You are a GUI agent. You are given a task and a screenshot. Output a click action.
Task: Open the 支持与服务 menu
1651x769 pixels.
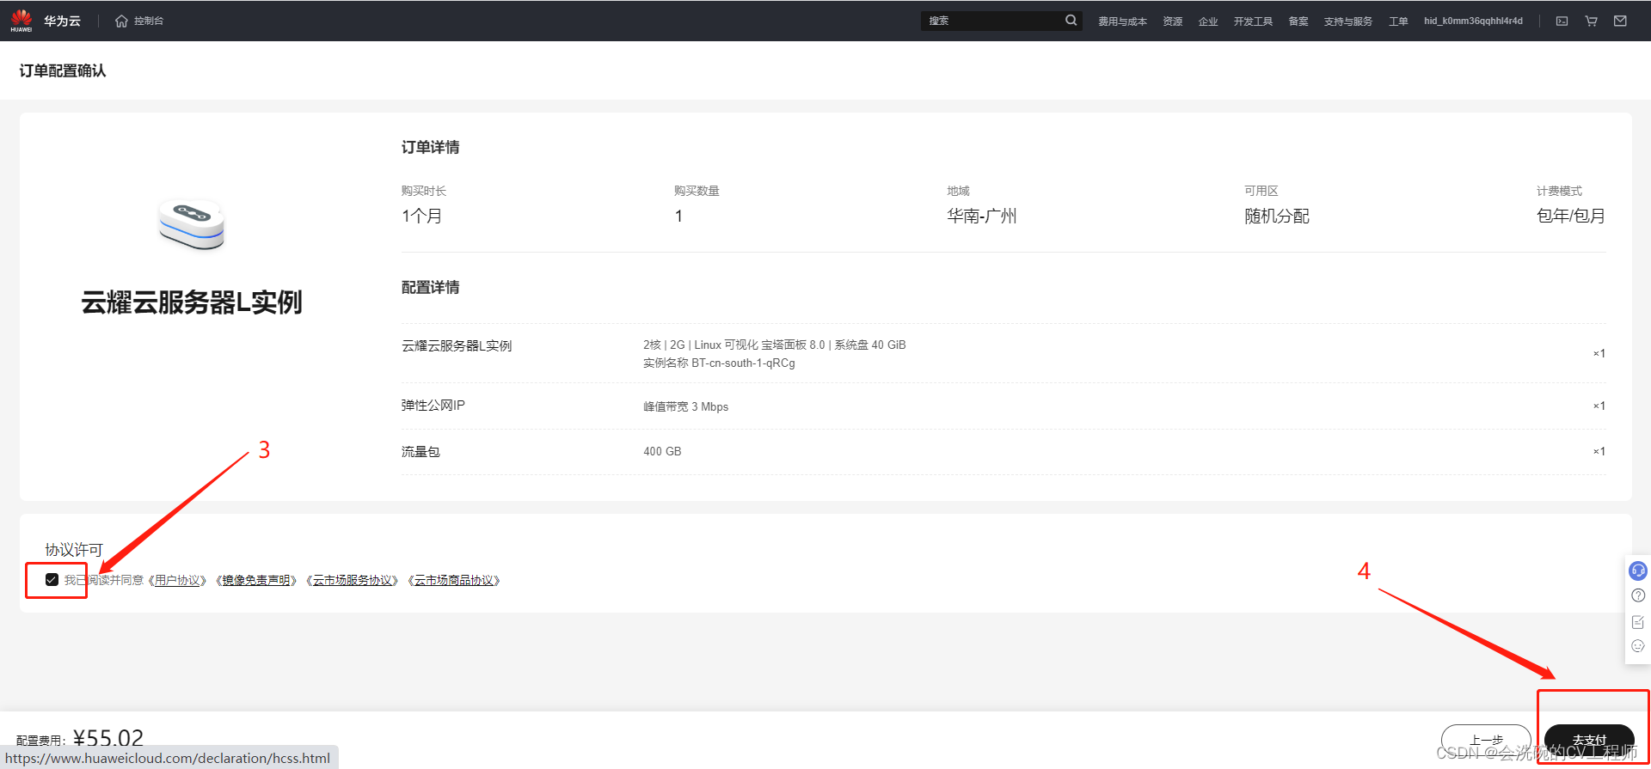tap(1348, 21)
